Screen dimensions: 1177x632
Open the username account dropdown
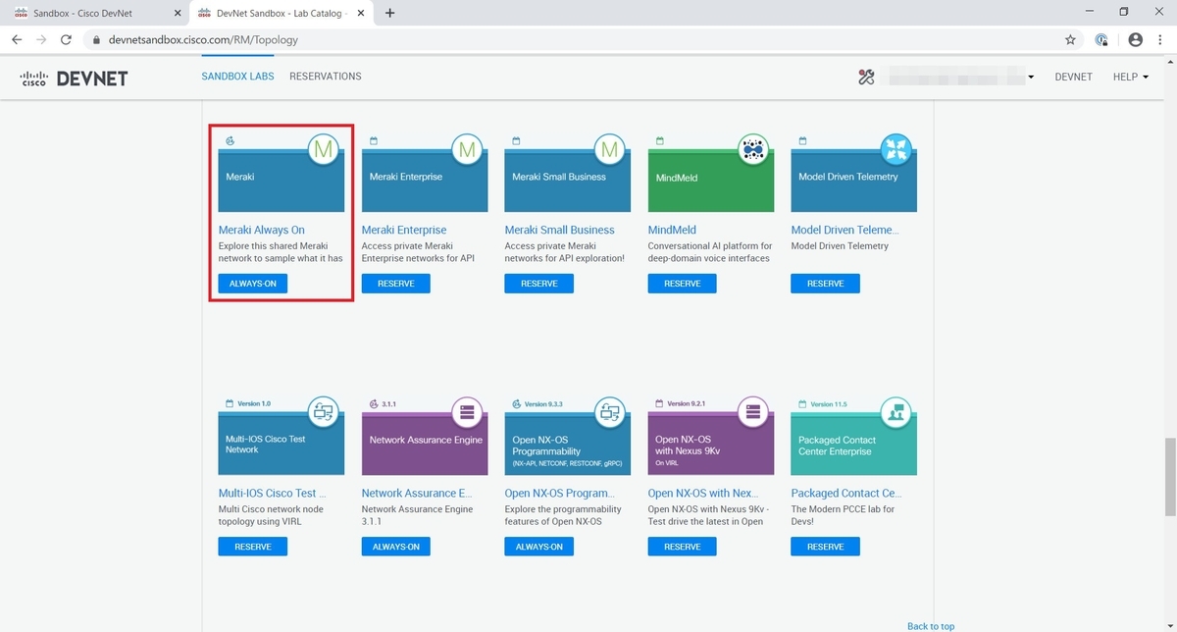1030,77
